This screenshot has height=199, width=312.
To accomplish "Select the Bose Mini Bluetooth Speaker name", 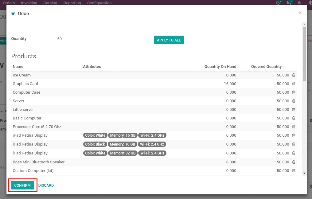I will pyautogui.click(x=39, y=162).
